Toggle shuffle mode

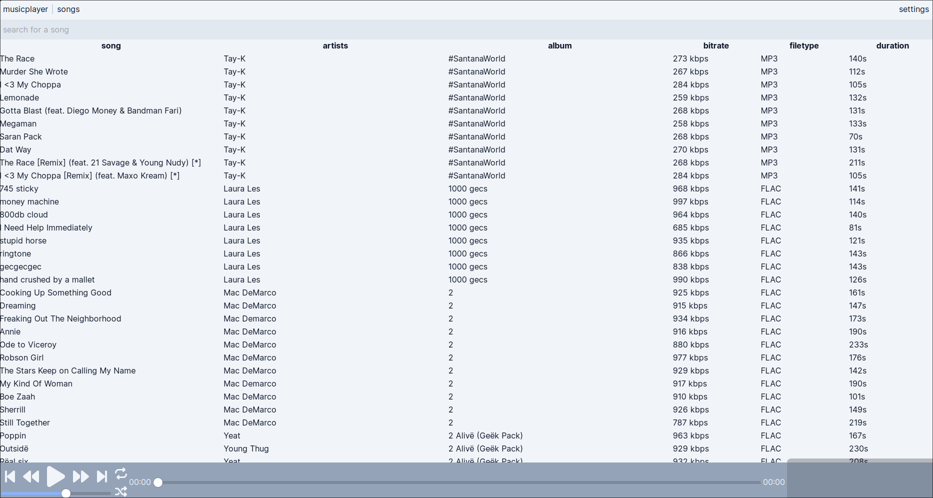click(x=121, y=491)
